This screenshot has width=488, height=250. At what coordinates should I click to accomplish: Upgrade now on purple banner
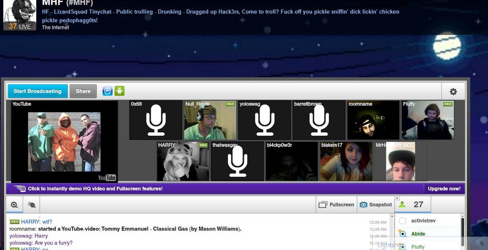pyautogui.click(x=444, y=189)
